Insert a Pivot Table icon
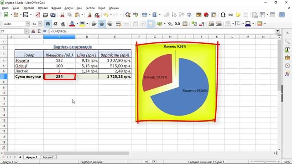This screenshot has width=292, height=164. [x=214, y=15]
